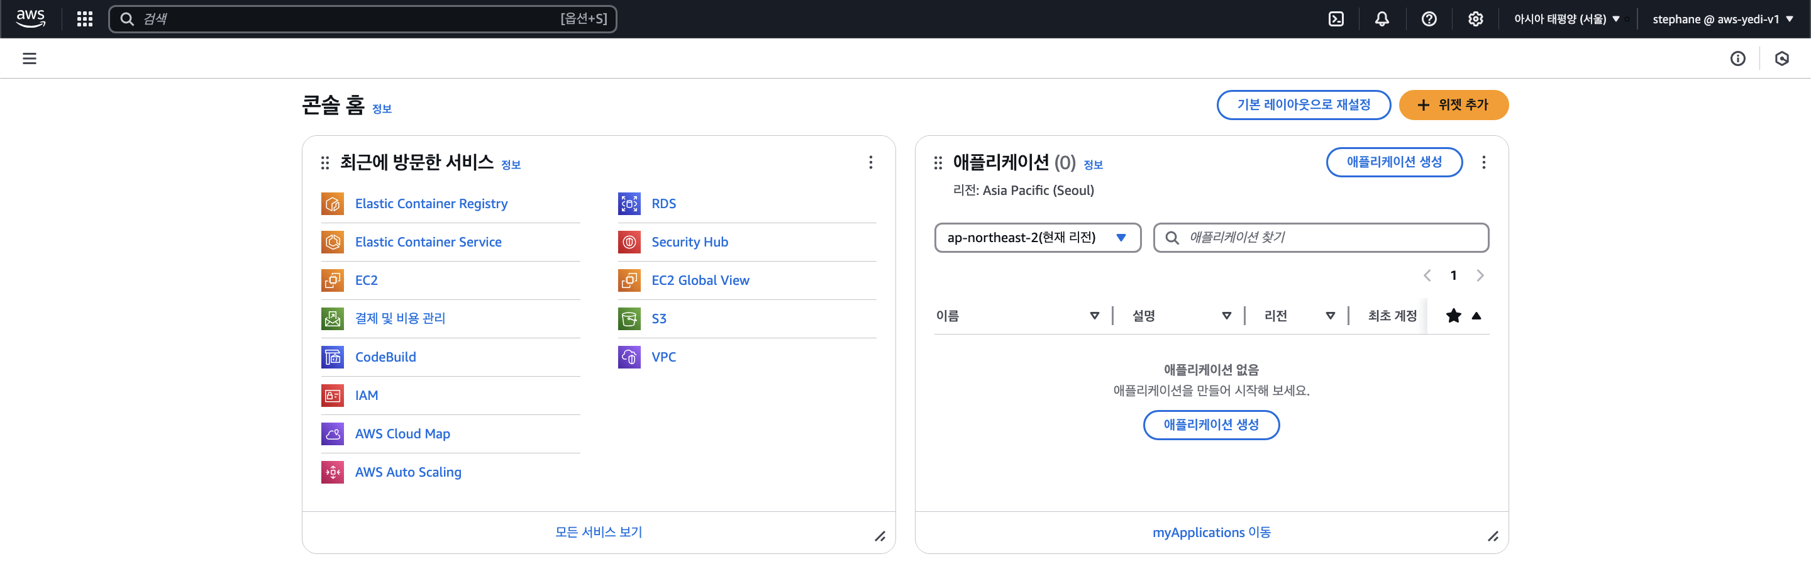Open the Elastic Container Registry link
The height and width of the screenshot is (571, 1811).
(x=431, y=204)
